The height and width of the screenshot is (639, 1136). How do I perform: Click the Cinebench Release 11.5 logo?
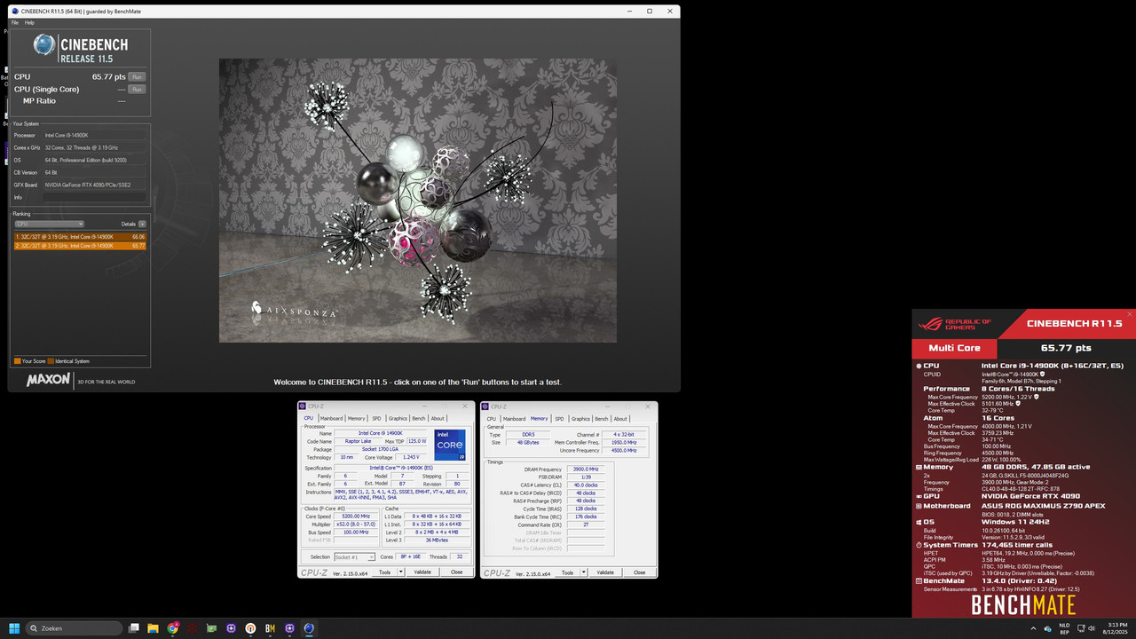(80, 47)
